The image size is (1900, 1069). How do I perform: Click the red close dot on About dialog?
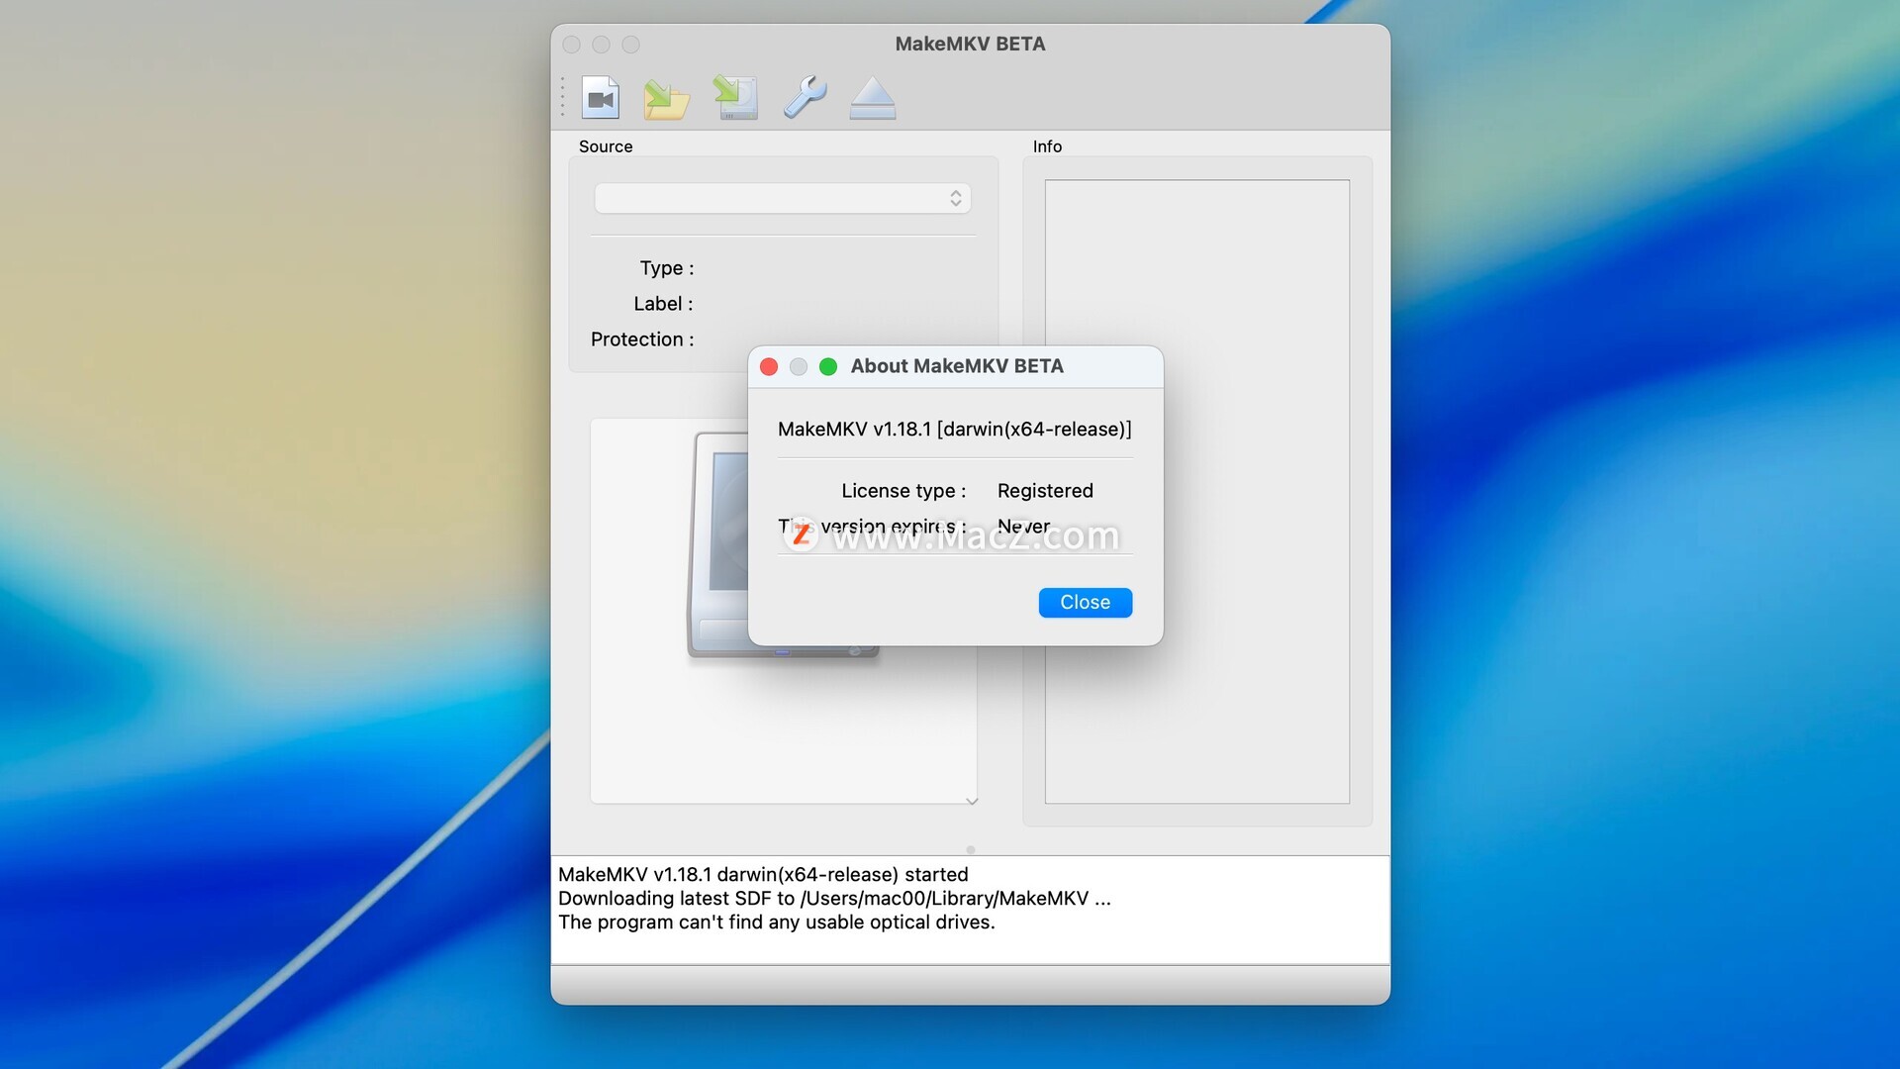click(x=769, y=367)
